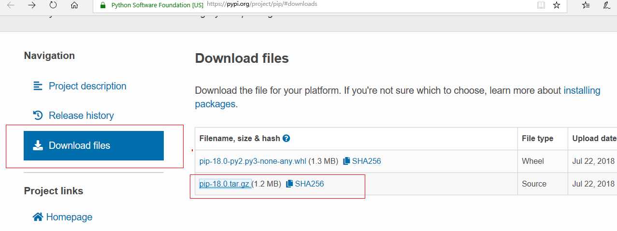Open the browser home page icon
Image resolution: width=617 pixels, height=231 pixels.
pyautogui.click(x=74, y=5)
